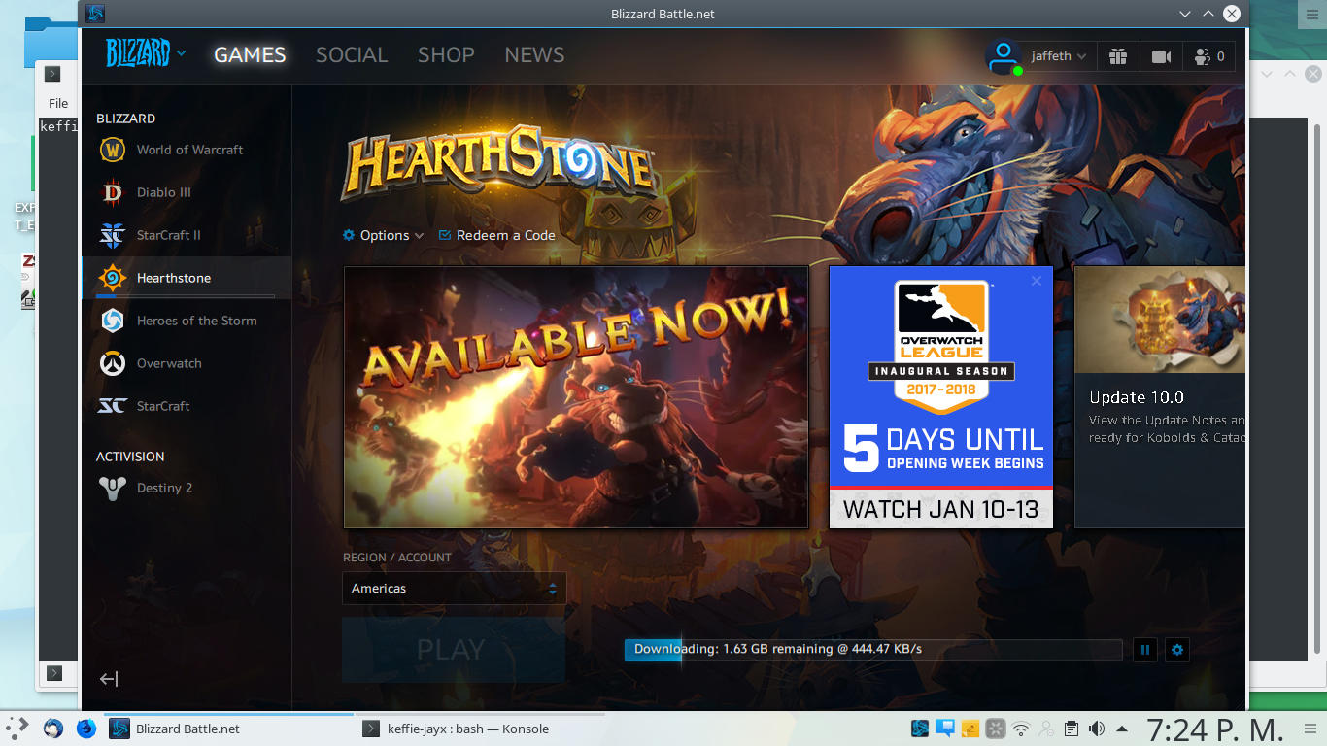1327x746 pixels.
Task: Open the blue chat bubble tray icon
Action: pyautogui.click(x=944, y=729)
